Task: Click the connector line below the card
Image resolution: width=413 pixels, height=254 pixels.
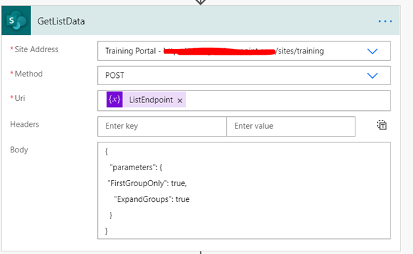Action: tap(201, 253)
